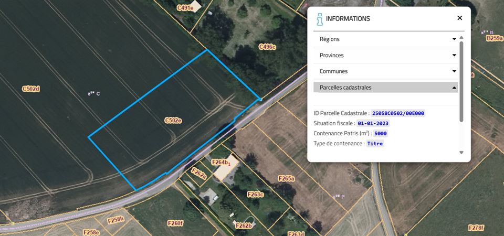Expand the Communes section arrow
The width and height of the screenshot is (504, 236).
(x=454, y=71)
